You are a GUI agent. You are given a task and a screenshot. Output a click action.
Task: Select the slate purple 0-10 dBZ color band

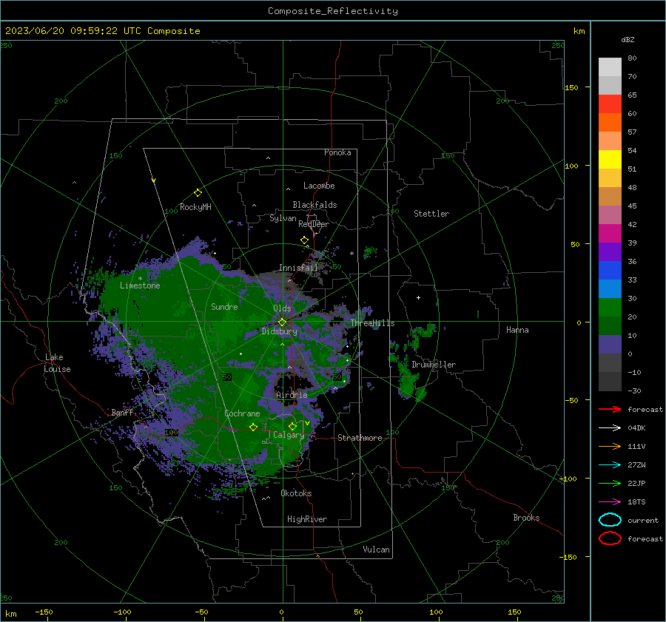[610, 345]
